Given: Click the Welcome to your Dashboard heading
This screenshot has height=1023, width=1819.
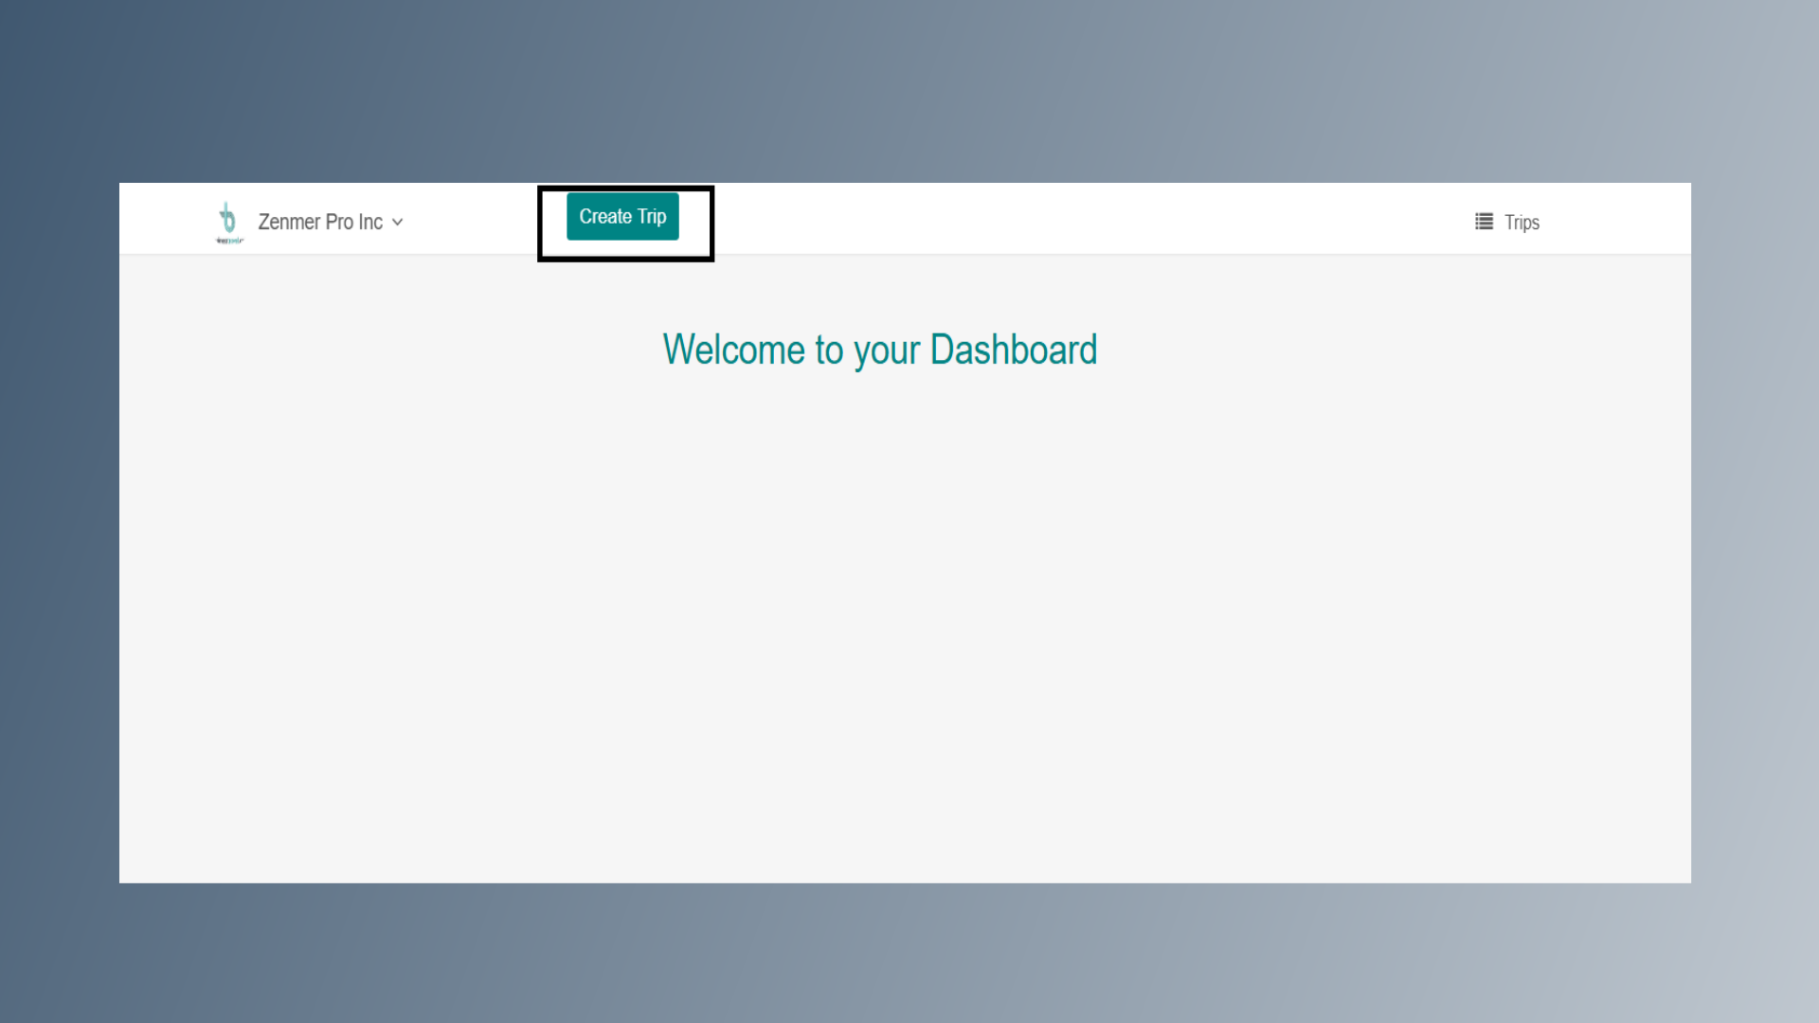Looking at the screenshot, I should click(x=879, y=350).
